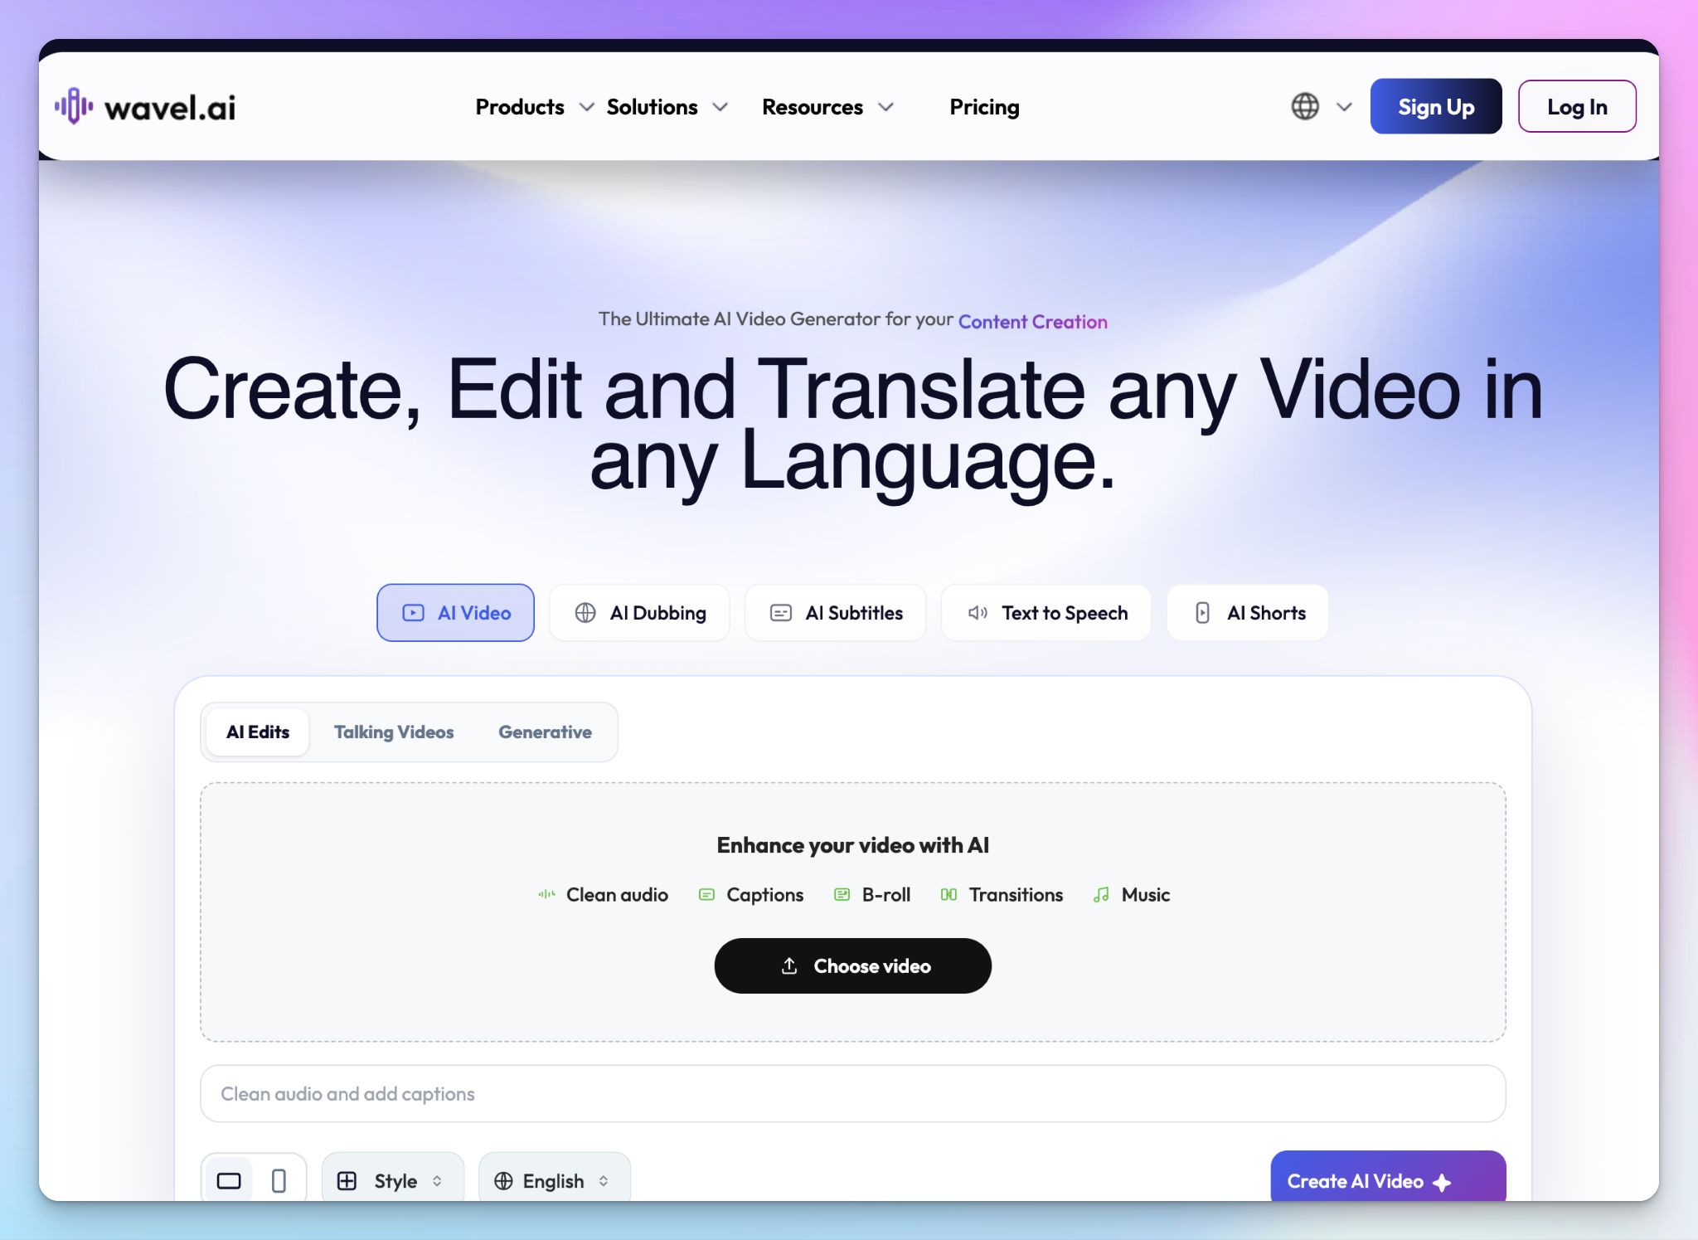Open the Pricing page
The height and width of the screenshot is (1240, 1698).
click(984, 107)
